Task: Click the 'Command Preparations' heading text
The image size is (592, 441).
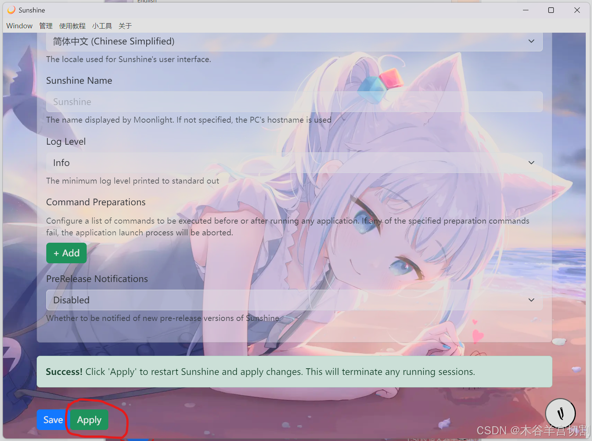Action: coord(96,202)
